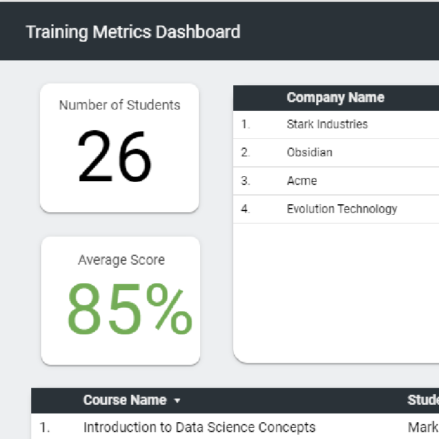Select Introduction to Data Science Concepts row
The width and height of the screenshot is (439, 439).
[199, 428]
